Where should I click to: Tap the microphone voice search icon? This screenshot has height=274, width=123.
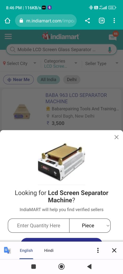[x=110, y=50]
